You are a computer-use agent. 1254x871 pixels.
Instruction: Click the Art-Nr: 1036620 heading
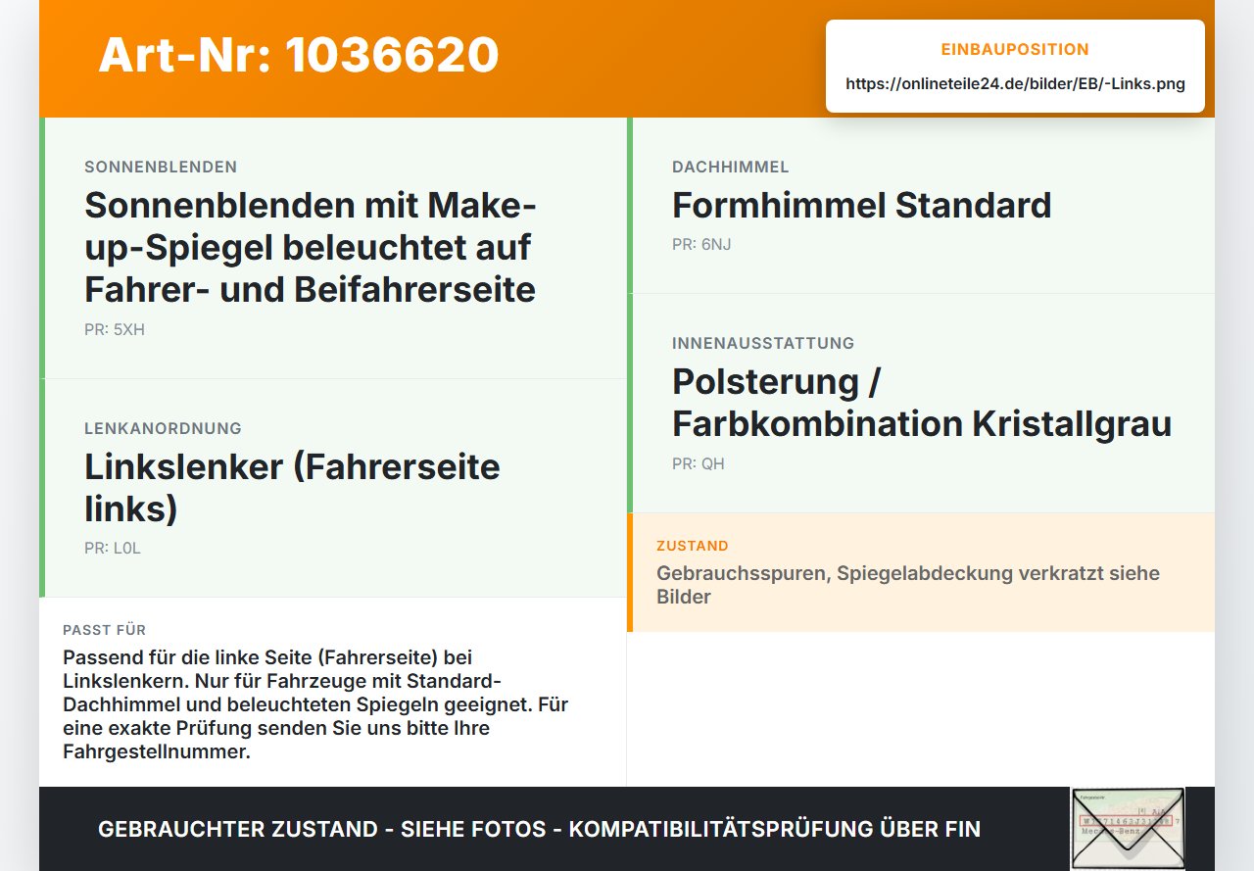coord(299,55)
